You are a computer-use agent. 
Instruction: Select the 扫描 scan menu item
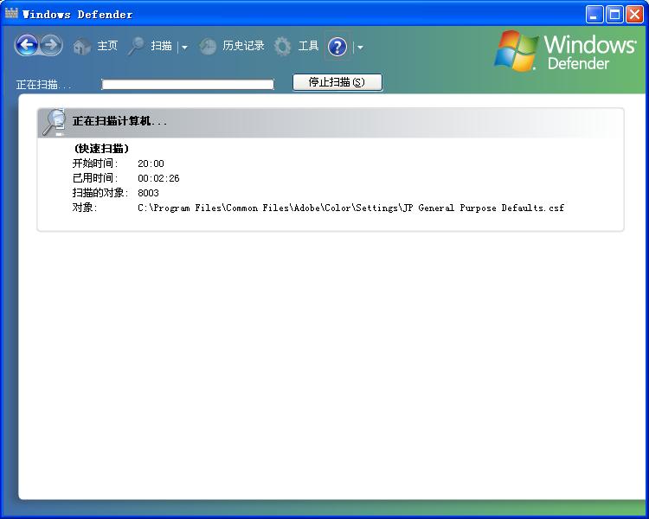pyautogui.click(x=162, y=46)
